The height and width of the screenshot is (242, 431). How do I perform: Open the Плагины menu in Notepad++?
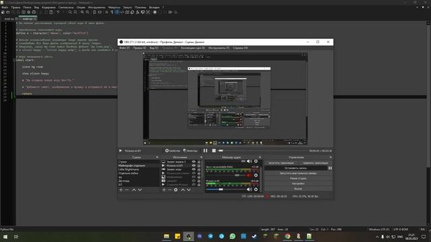pos(141,7)
